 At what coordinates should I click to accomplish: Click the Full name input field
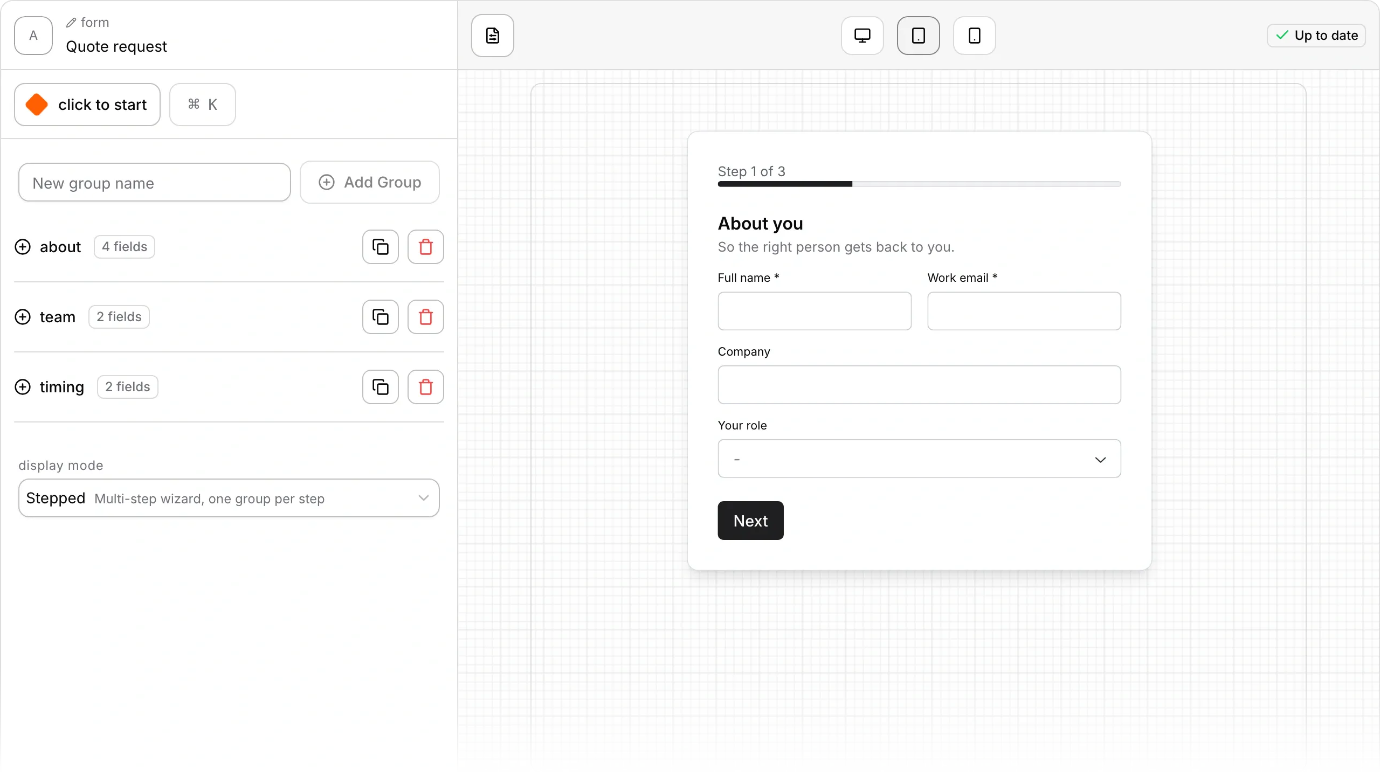[x=815, y=311]
